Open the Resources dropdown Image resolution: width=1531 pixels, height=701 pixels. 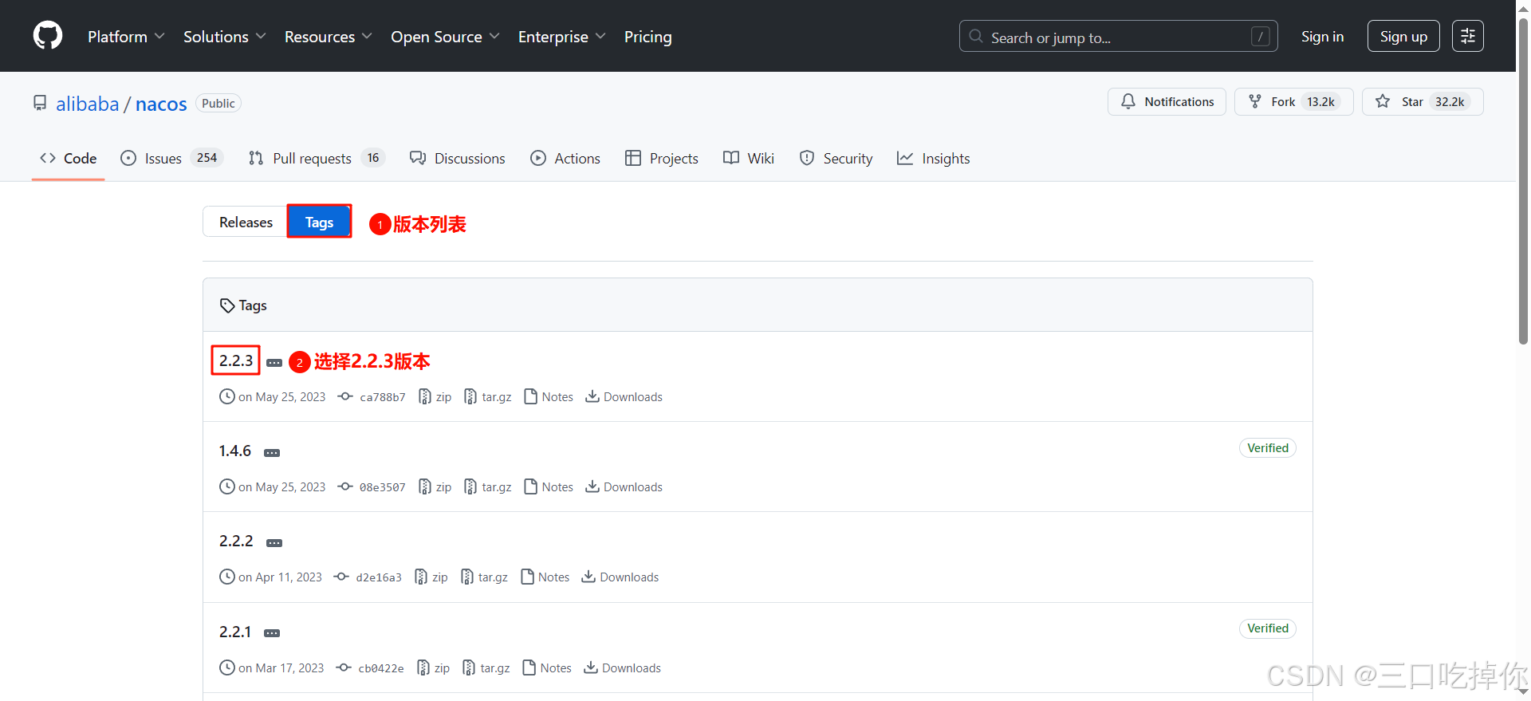click(x=328, y=37)
